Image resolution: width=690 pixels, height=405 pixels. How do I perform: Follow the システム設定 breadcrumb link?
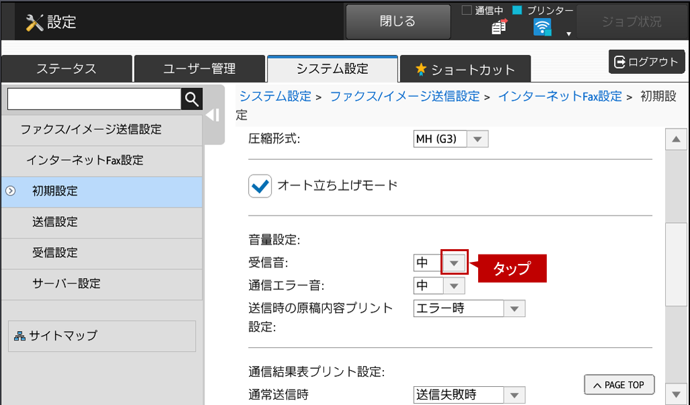coord(275,96)
